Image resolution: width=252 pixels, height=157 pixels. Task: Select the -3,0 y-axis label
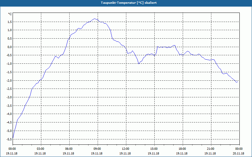[x=9, y=97]
